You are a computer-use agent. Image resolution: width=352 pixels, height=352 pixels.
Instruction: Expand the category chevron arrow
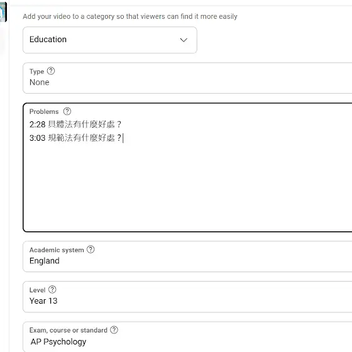point(184,40)
